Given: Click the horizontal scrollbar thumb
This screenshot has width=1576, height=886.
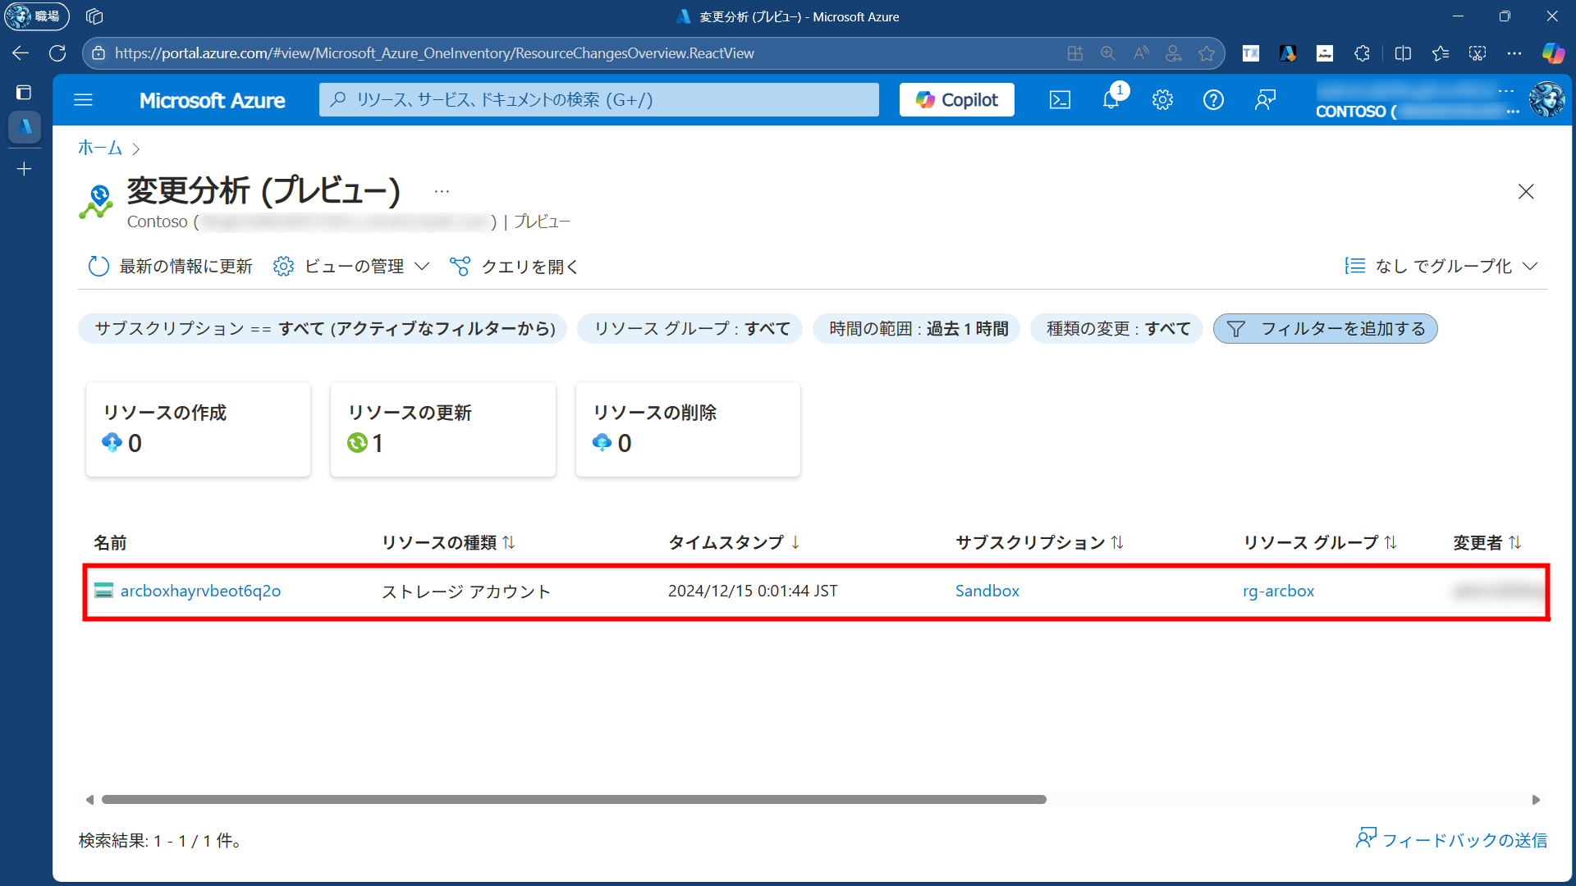Looking at the screenshot, I should pyautogui.click(x=573, y=800).
